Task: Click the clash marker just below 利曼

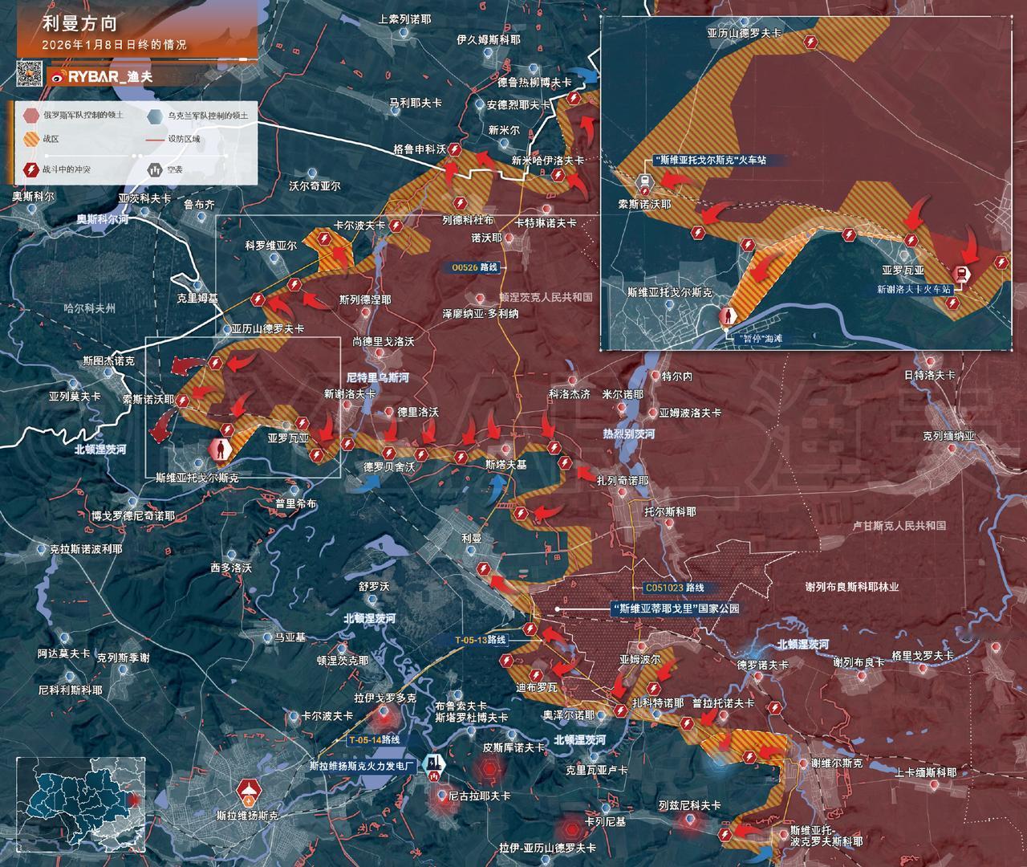Action: pyautogui.click(x=483, y=568)
